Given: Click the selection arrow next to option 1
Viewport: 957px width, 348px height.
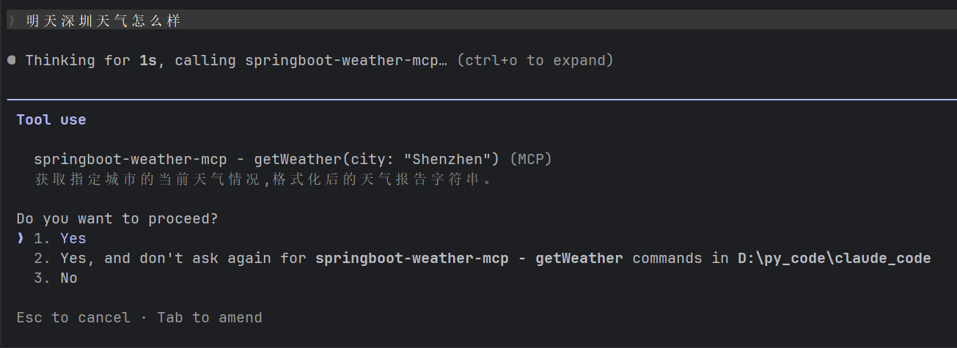Looking at the screenshot, I should [21, 238].
